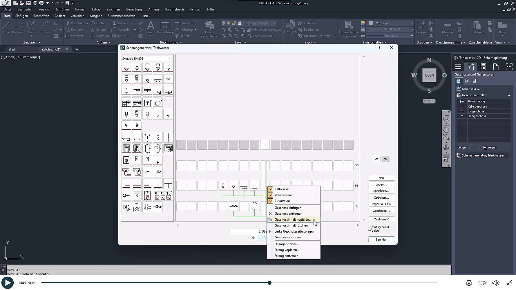
Task: Click the Länge input field
Action: pos(475,147)
